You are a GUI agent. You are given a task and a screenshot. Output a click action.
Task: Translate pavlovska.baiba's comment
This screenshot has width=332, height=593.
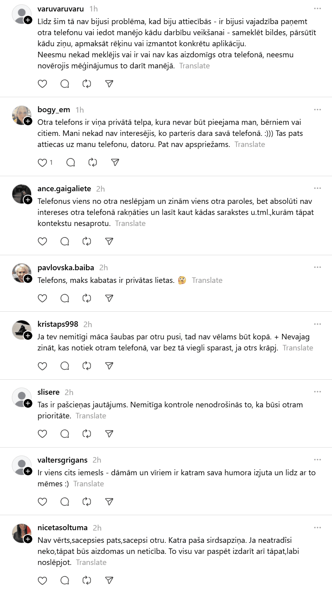[207, 280]
